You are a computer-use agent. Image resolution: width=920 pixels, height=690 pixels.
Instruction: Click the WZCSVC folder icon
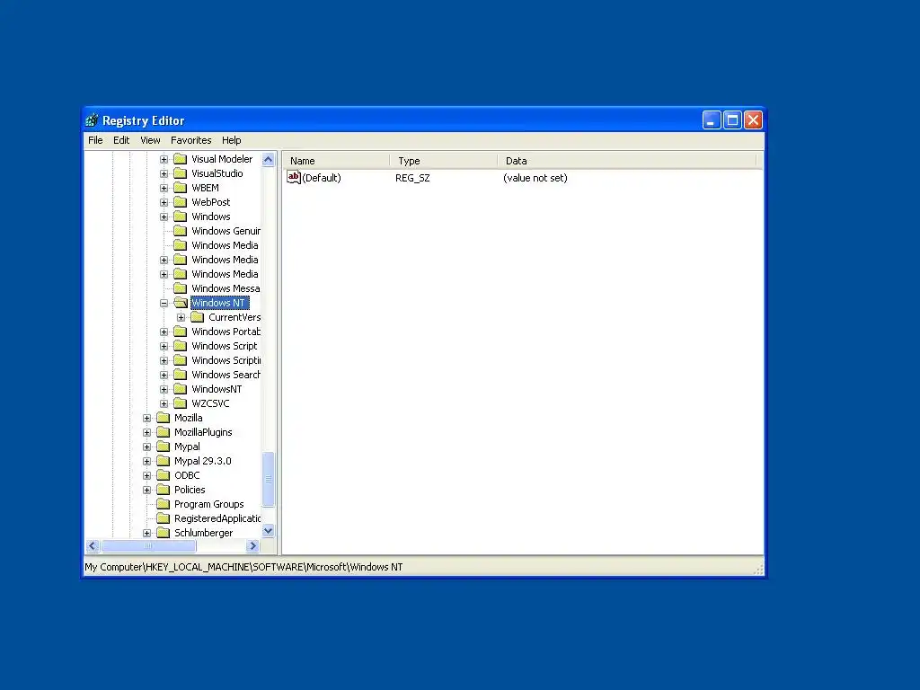point(180,403)
